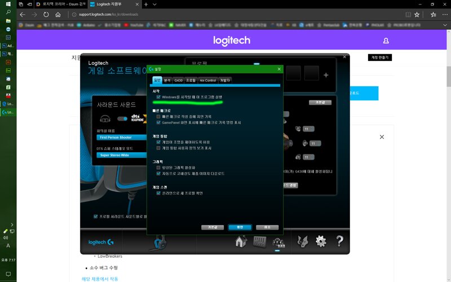Image resolution: width=451 pixels, height=282 pixels.
Task: Click the logitech logo in purple header
Action: [x=232, y=40]
